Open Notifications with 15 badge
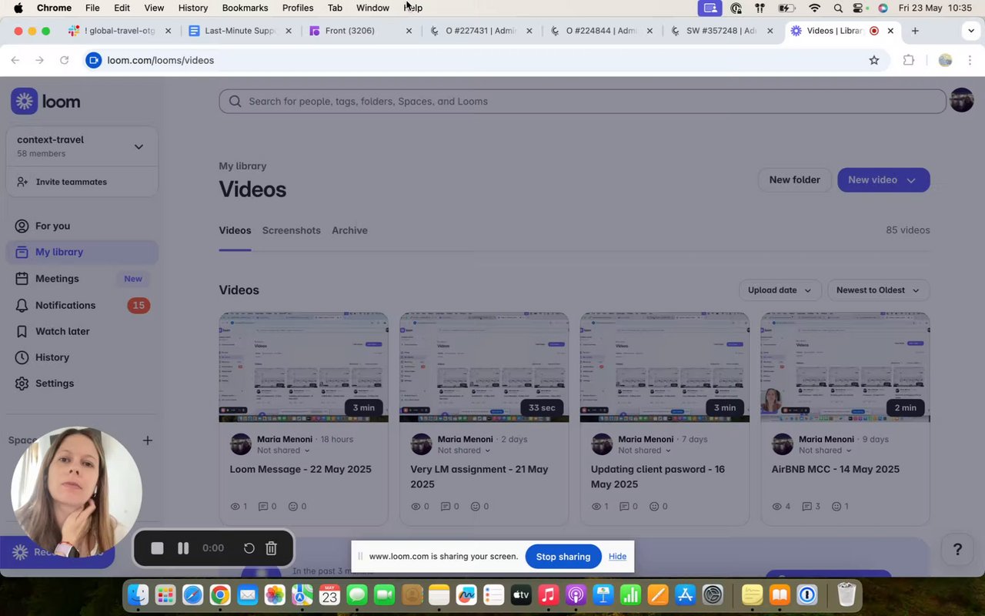This screenshot has height=616, width=985. (x=82, y=305)
